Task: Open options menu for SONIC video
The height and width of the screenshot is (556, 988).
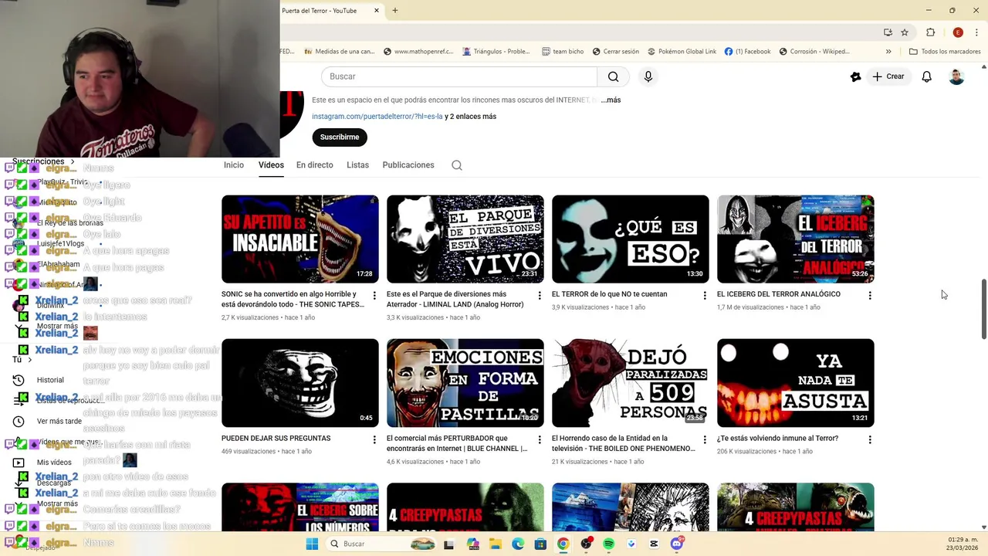Action: pos(374,296)
